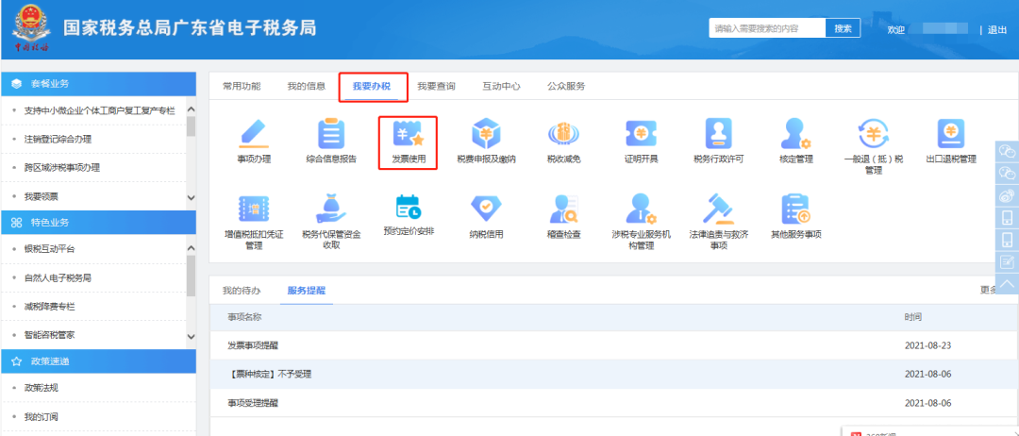Open 注销登记综合办理 in sidebar
This screenshot has width=1019, height=436.
point(58,139)
